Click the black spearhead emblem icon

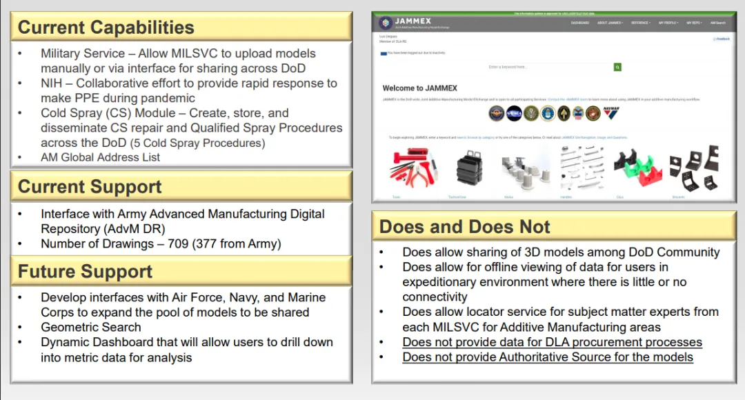tap(564, 114)
